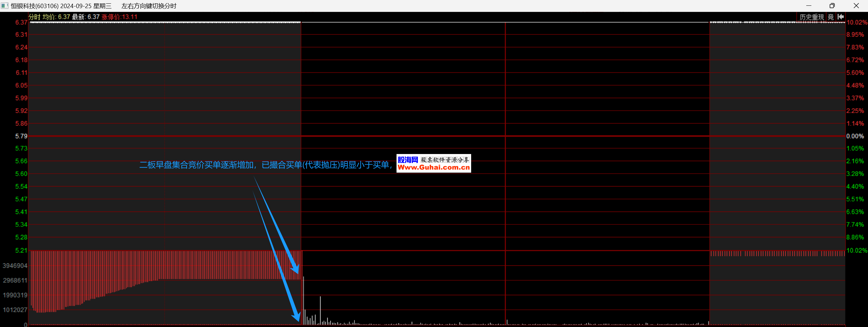The width and height of the screenshot is (868, 327).
Task: Minimize the 恒银科技 chart window
Action: (x=809, y=6)
